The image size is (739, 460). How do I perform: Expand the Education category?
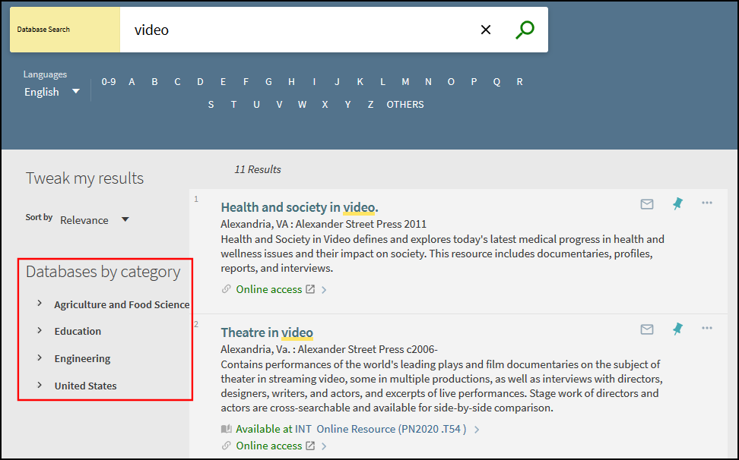40,331
